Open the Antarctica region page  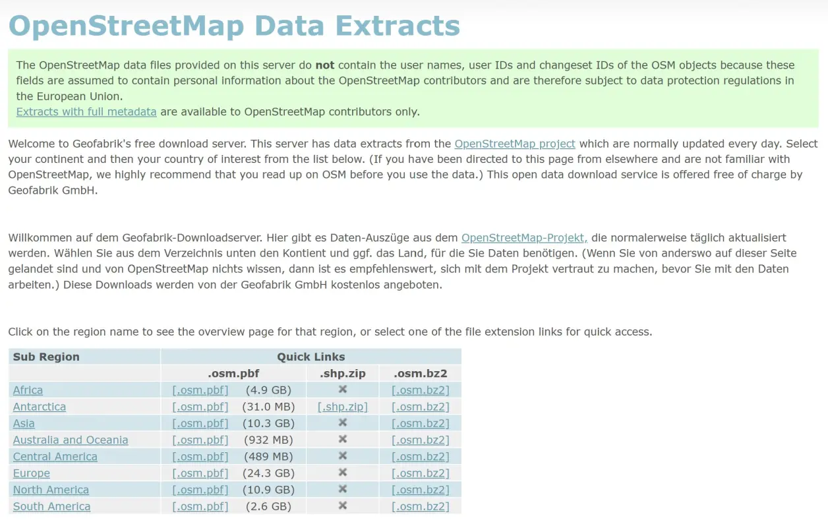coord(40,407)
